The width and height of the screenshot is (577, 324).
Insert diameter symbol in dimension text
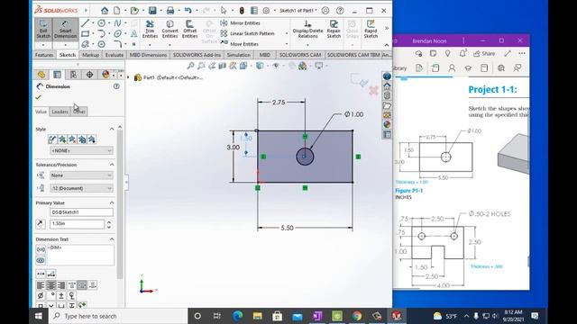(41, 295)
